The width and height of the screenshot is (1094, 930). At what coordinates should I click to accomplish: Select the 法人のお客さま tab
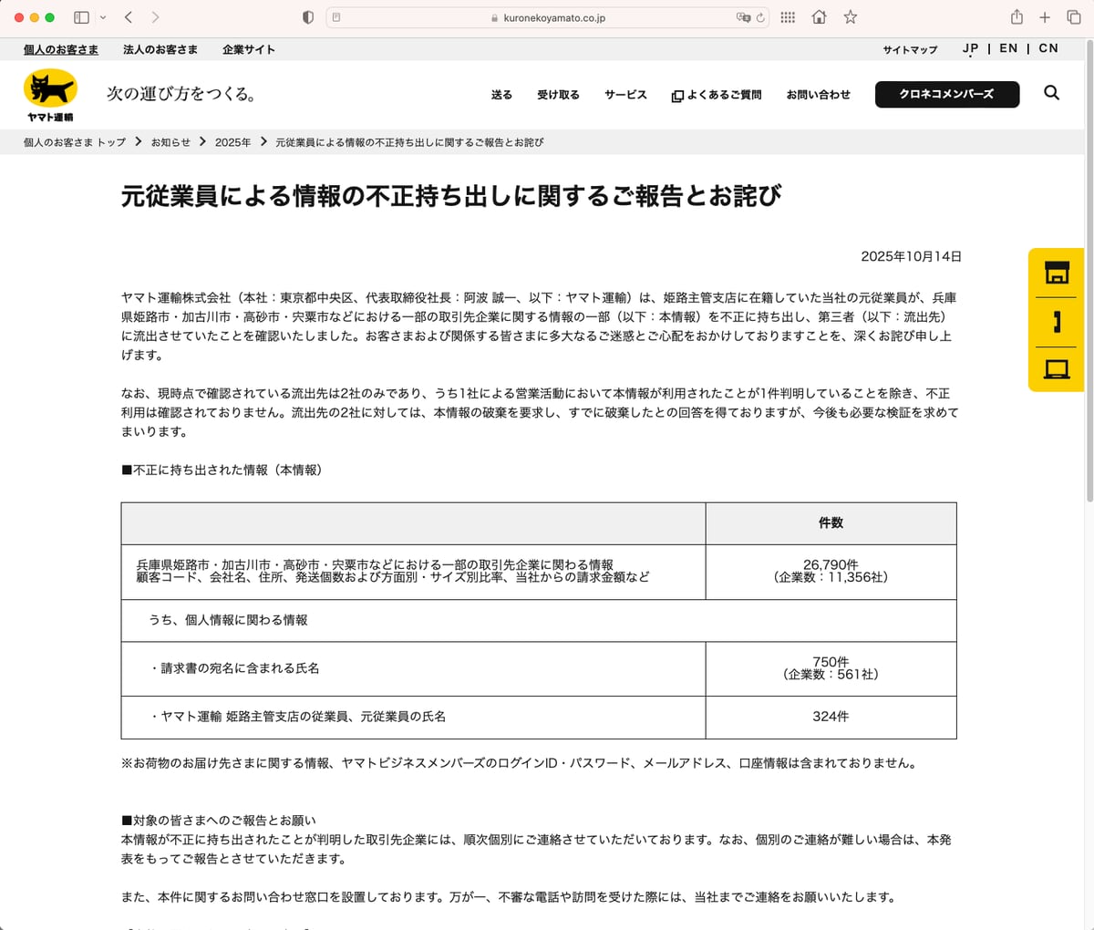tap(160, 49)
